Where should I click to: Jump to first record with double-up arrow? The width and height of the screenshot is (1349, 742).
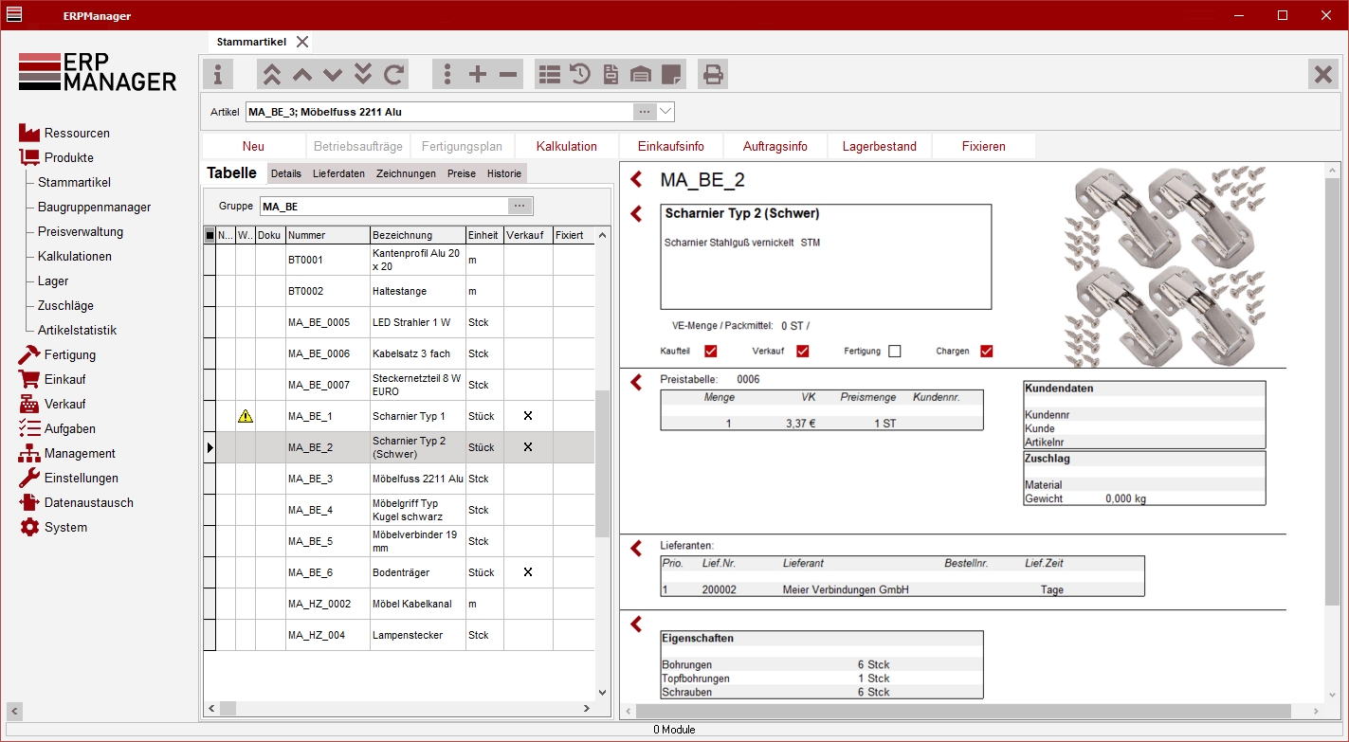(272, 74)
